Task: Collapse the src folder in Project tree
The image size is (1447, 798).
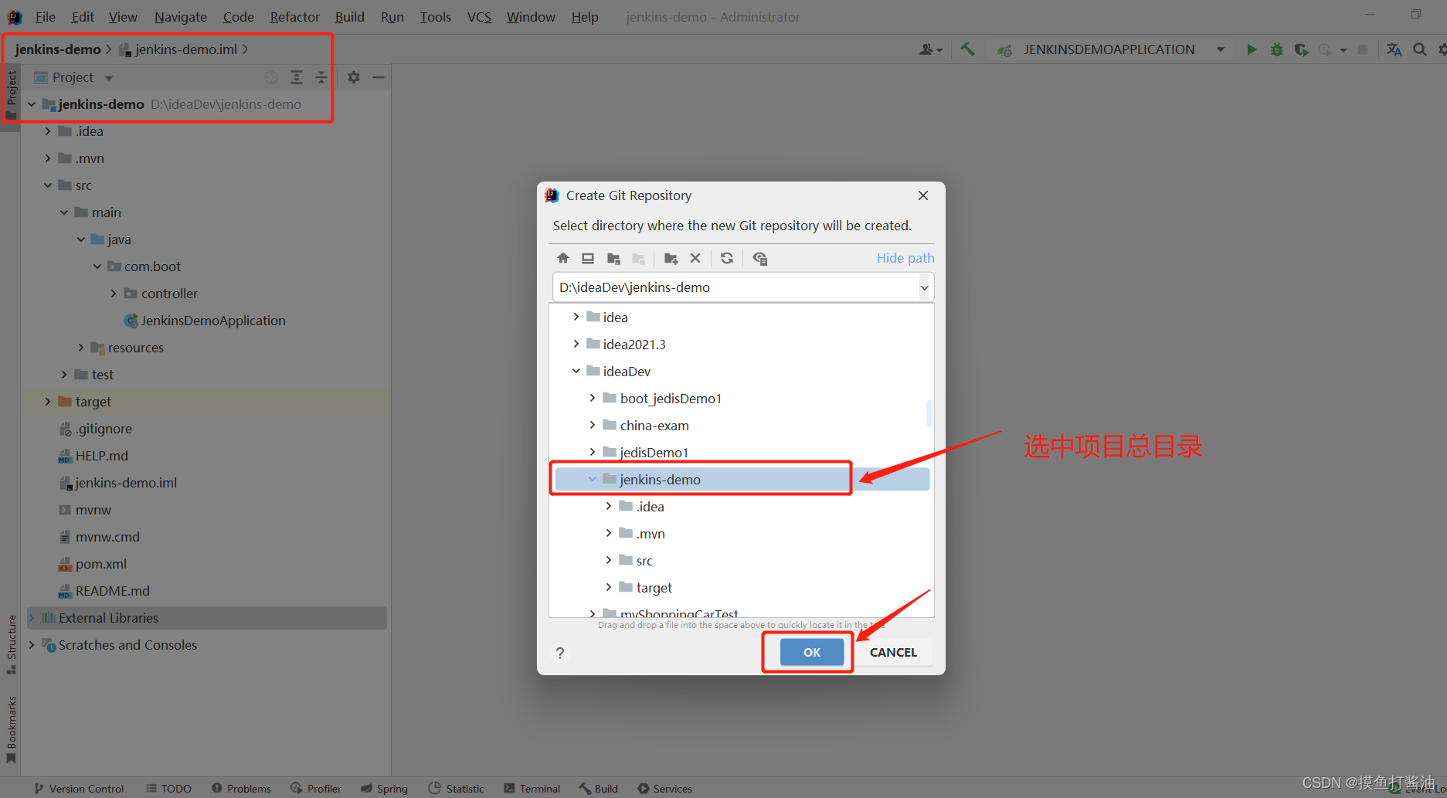Action: [x=48, y=185]
